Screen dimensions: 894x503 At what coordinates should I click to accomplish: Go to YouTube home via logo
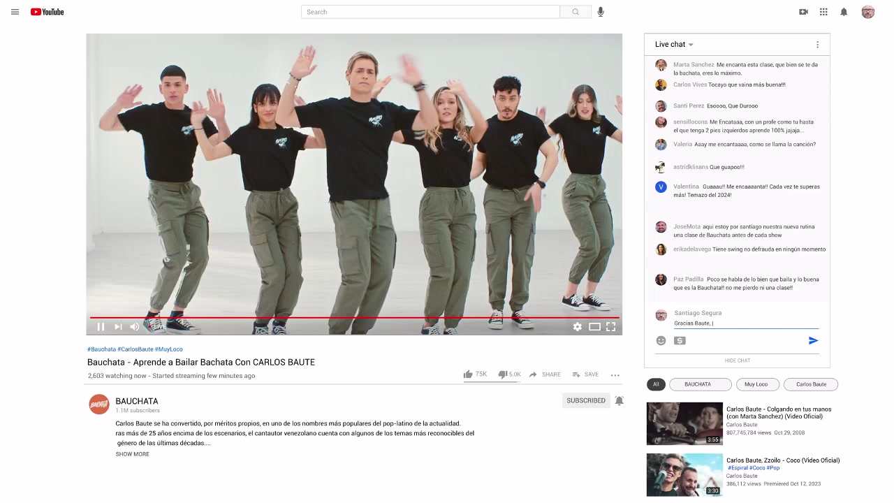pyautogui.click(x=47, y=12)
